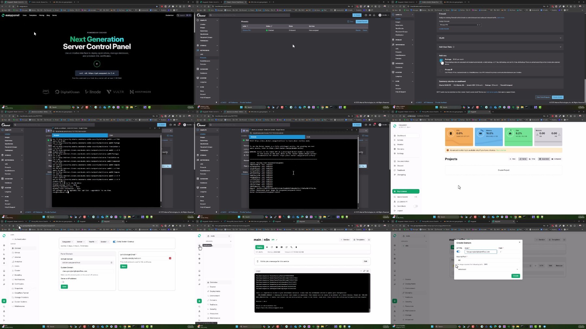Click the pencil icon next to n8n title

pyautogui.click(x=277, y=240)
